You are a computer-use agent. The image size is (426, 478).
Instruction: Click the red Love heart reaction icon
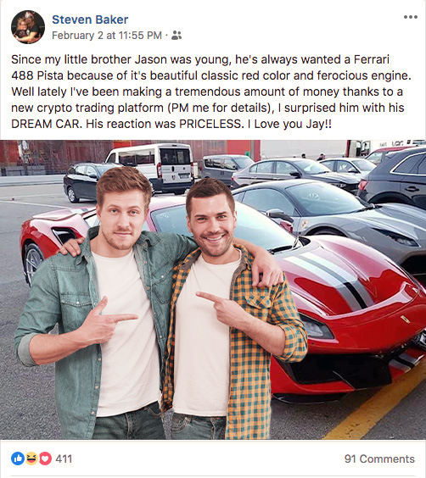(45, 459)
